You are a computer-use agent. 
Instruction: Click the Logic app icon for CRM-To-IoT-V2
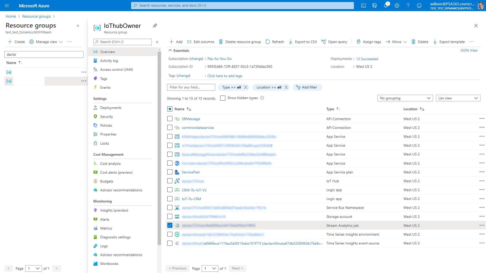(x=177, y=190)
